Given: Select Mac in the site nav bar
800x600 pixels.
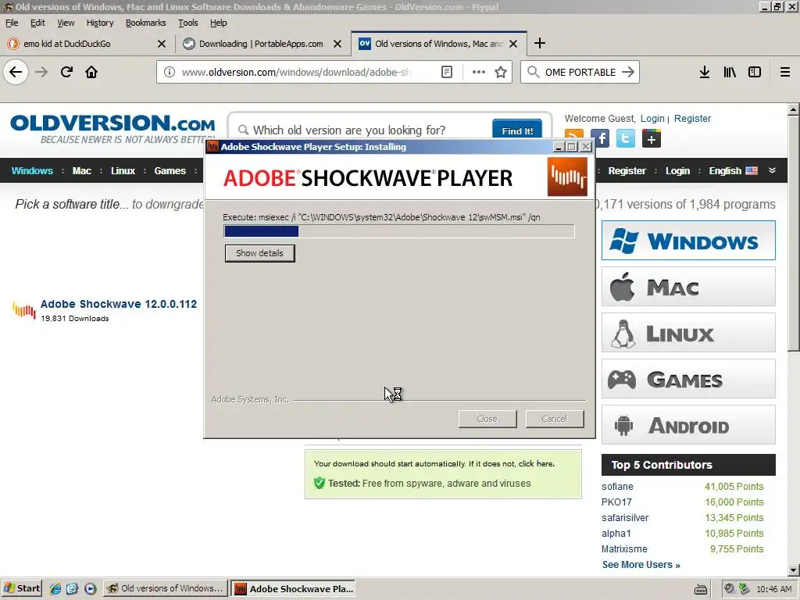Looking at the screenshot, I should 81,170.
